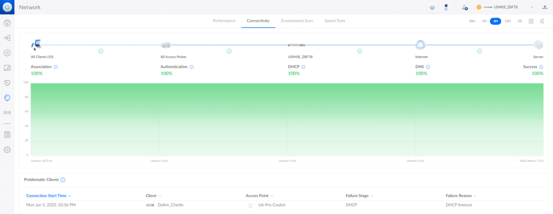Click the Internet globe icon
Viewport: 553px width, 214px height.
click(420, 45)
